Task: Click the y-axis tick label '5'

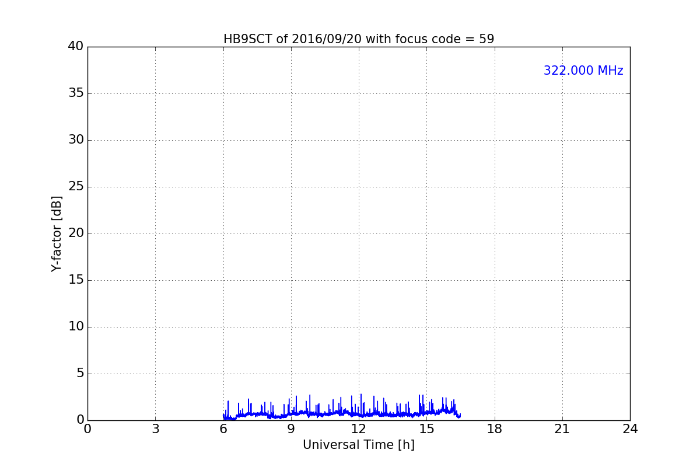Action: click(80, 374)
